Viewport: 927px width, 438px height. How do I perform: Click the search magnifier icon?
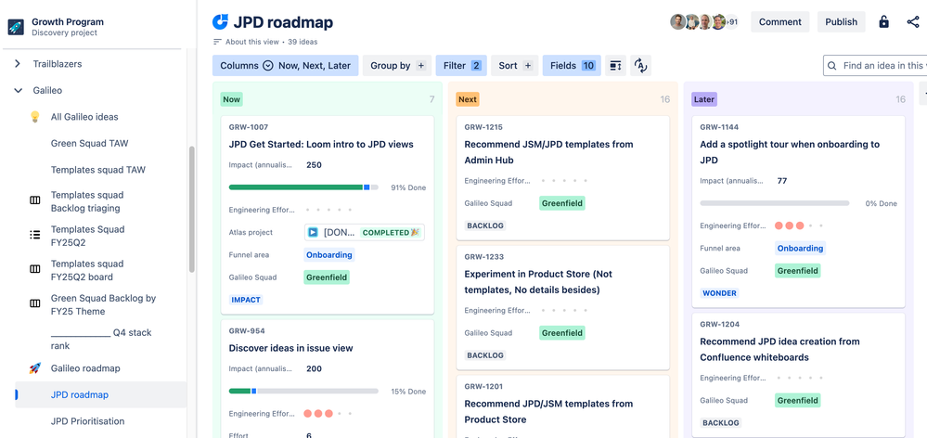[x=832, y=66]
